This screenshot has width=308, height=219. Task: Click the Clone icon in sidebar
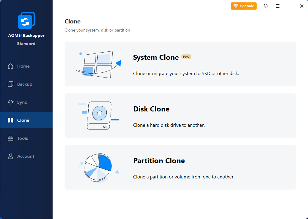tap(11, 120)
